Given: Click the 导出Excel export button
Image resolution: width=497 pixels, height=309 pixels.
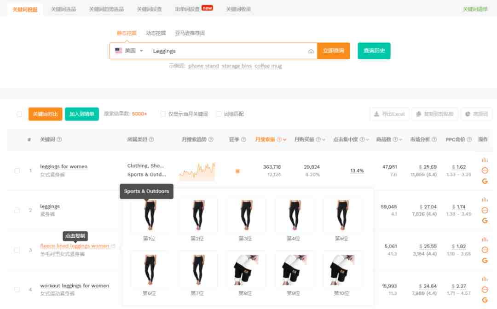Looking at the screenshot, I should [389, 114].
